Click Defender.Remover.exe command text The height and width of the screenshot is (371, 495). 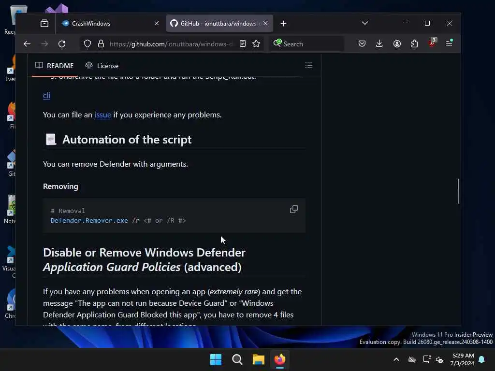(x=89, y=220)
